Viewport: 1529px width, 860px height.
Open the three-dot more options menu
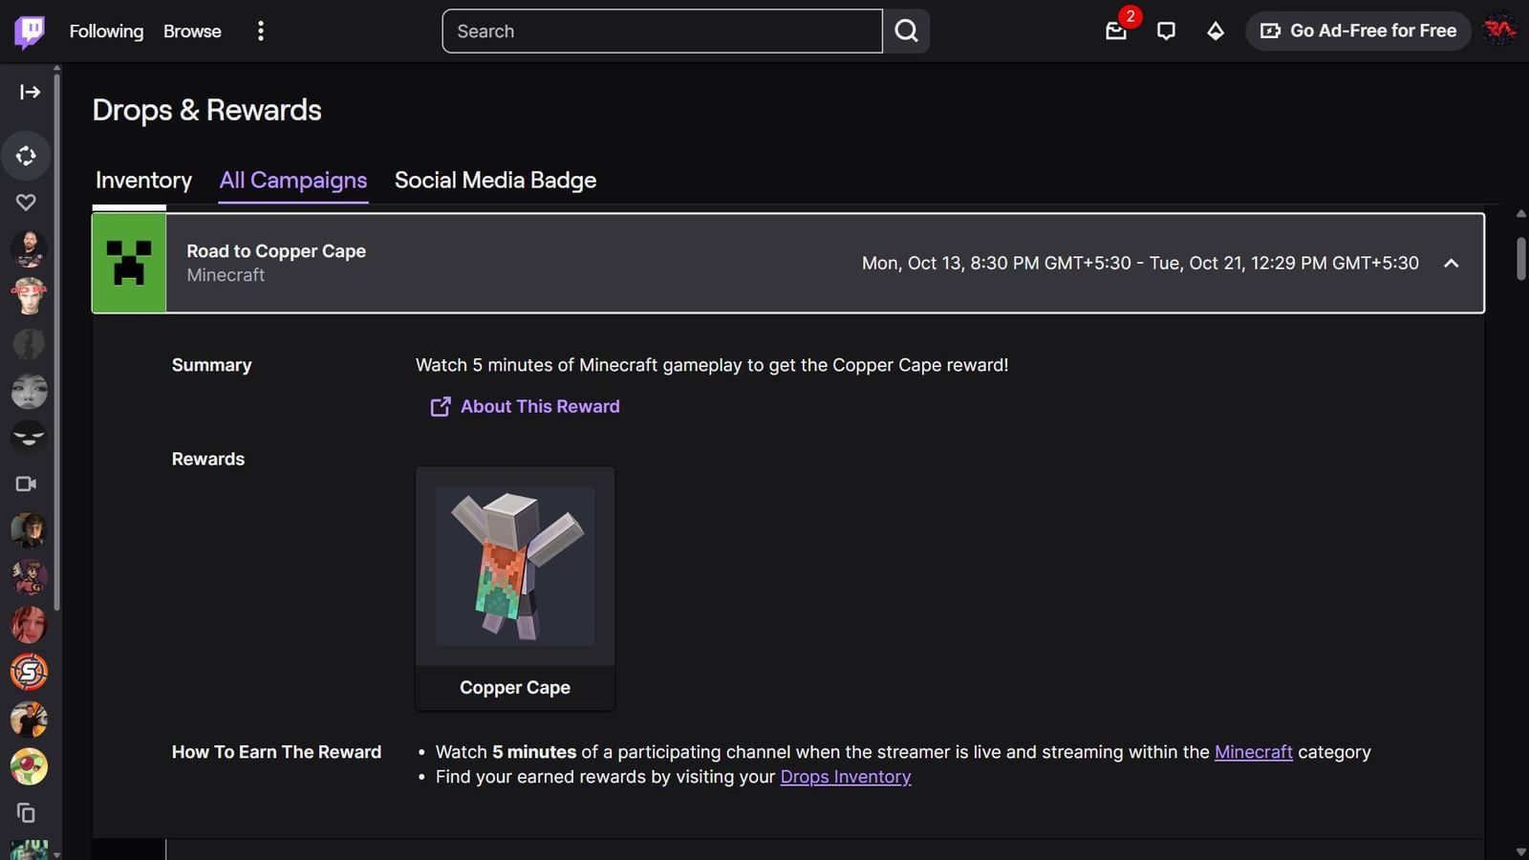(260, 32)
